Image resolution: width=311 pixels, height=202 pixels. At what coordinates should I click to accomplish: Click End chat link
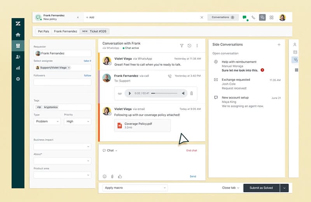192,150
